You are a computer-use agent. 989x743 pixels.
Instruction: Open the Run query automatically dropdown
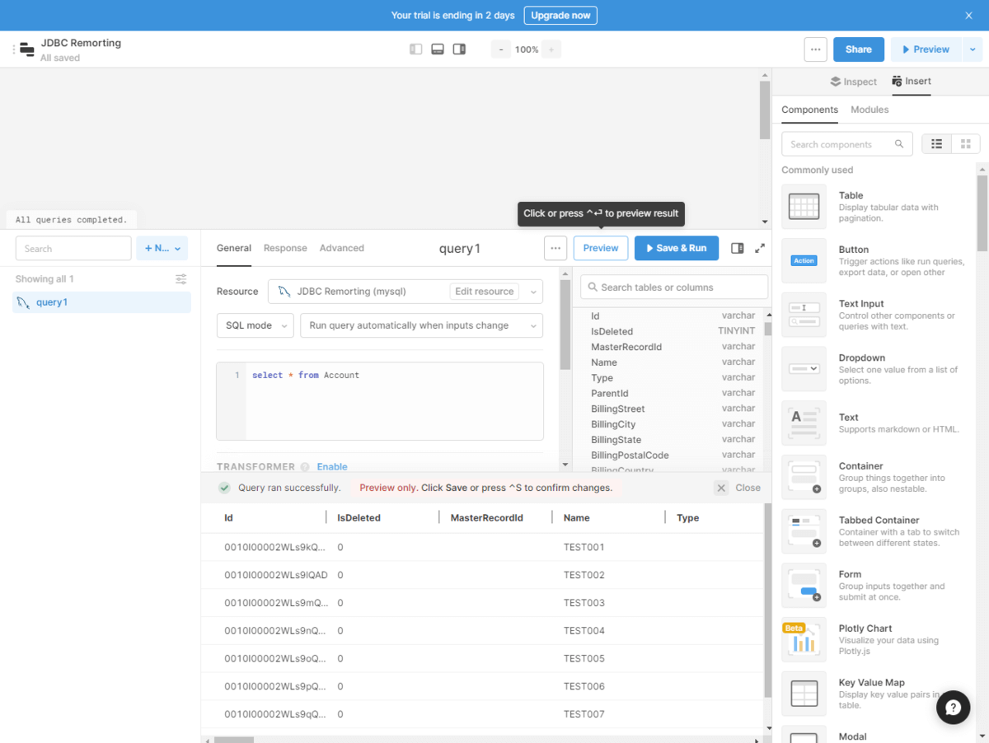[421, 325]
